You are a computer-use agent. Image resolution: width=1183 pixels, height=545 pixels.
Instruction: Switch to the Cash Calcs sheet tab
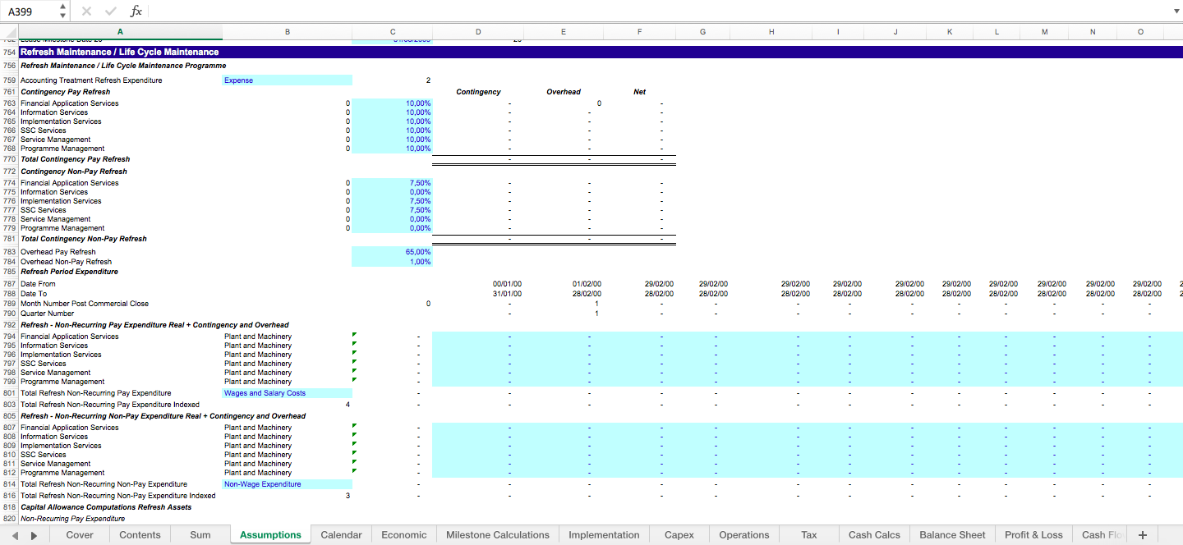tap(874, 535)
